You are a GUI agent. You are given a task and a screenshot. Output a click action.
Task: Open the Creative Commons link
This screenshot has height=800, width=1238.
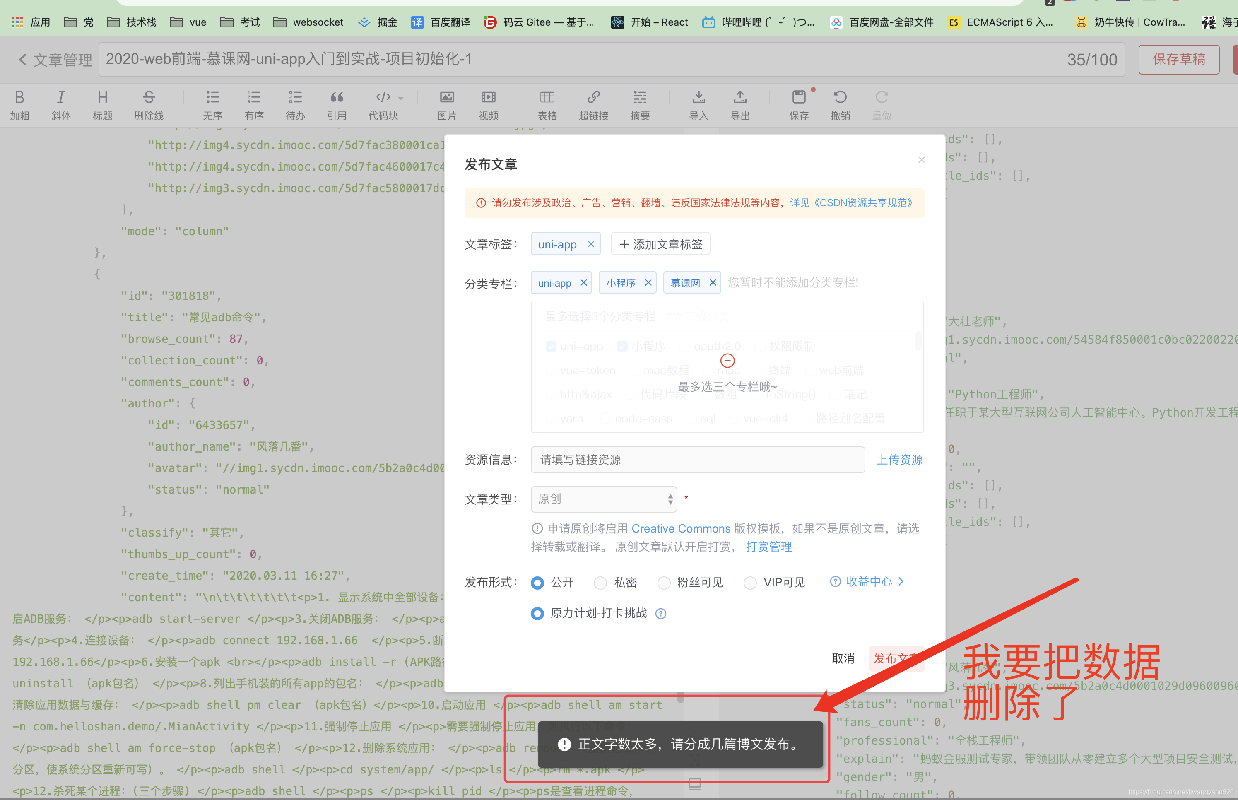[x=681, y=529]
